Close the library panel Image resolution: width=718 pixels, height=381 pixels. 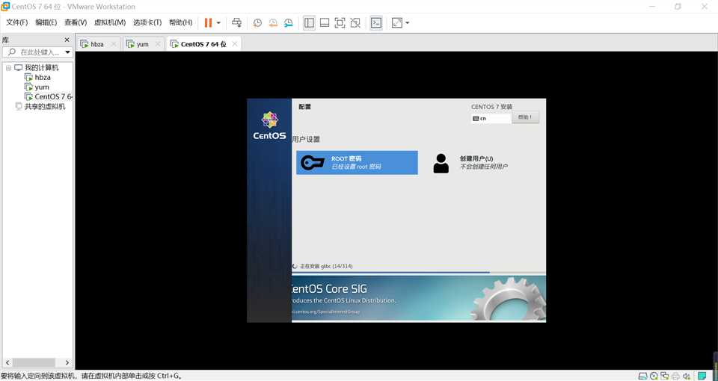(x=67, y=40)
